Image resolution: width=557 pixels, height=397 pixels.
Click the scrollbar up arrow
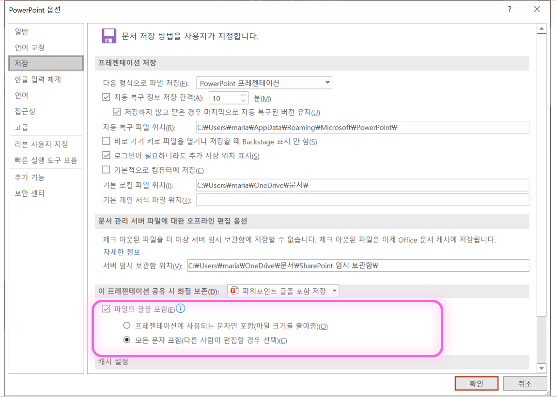tap(542, 29)
